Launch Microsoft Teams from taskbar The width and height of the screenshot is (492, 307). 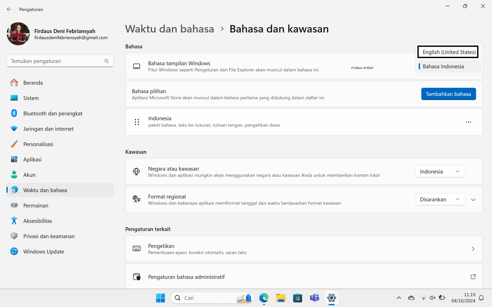(x=314, y=298)
